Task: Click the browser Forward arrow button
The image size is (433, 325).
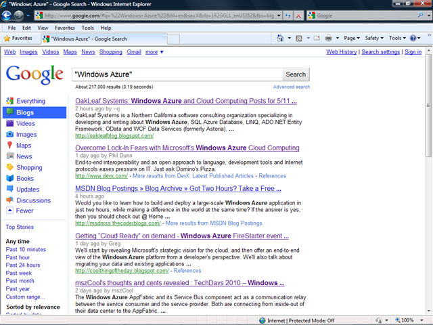Action: (18, 16)
